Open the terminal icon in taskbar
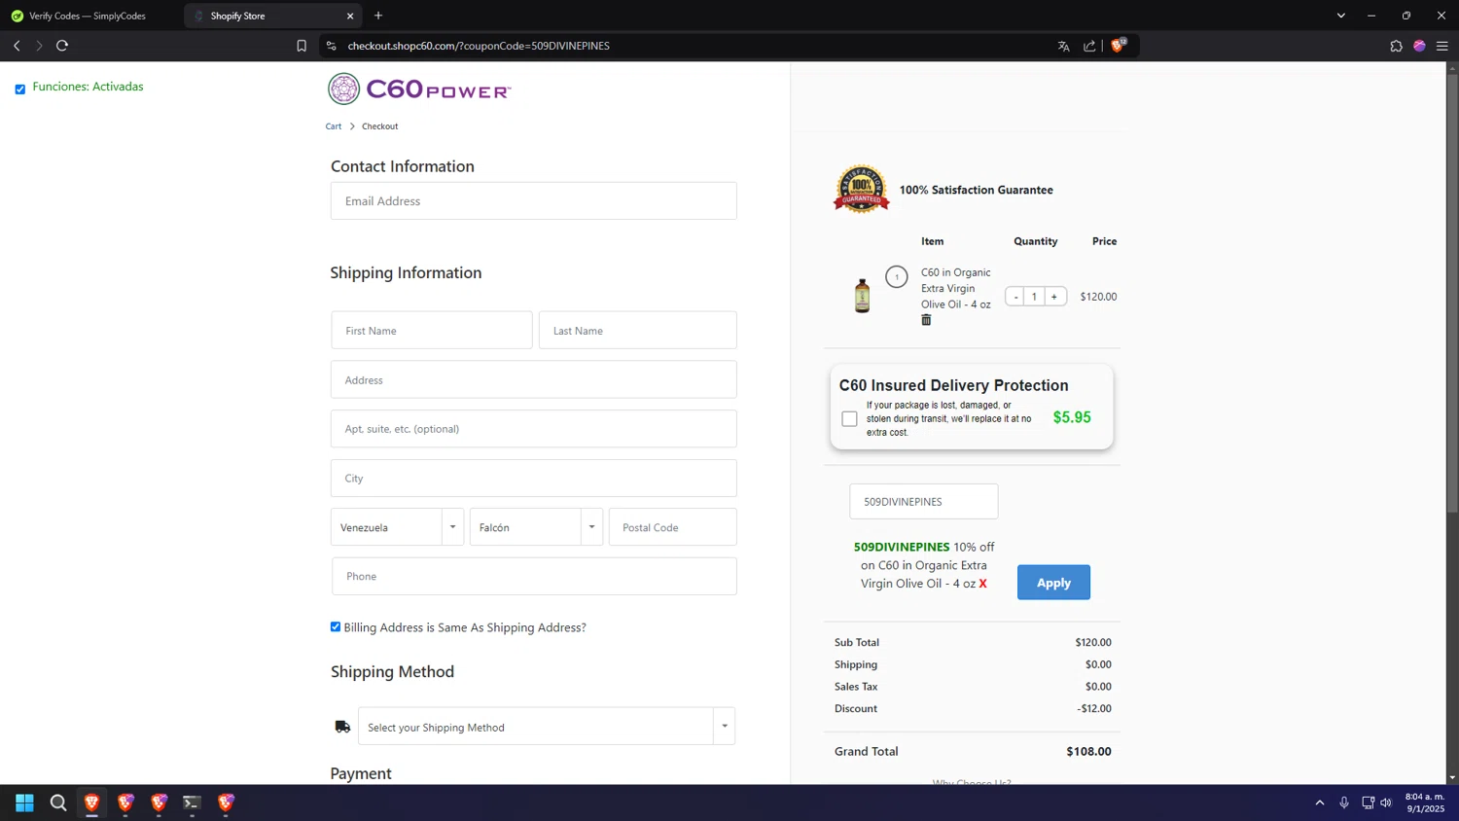1459x821 pixels. click(x=192, y=803)
